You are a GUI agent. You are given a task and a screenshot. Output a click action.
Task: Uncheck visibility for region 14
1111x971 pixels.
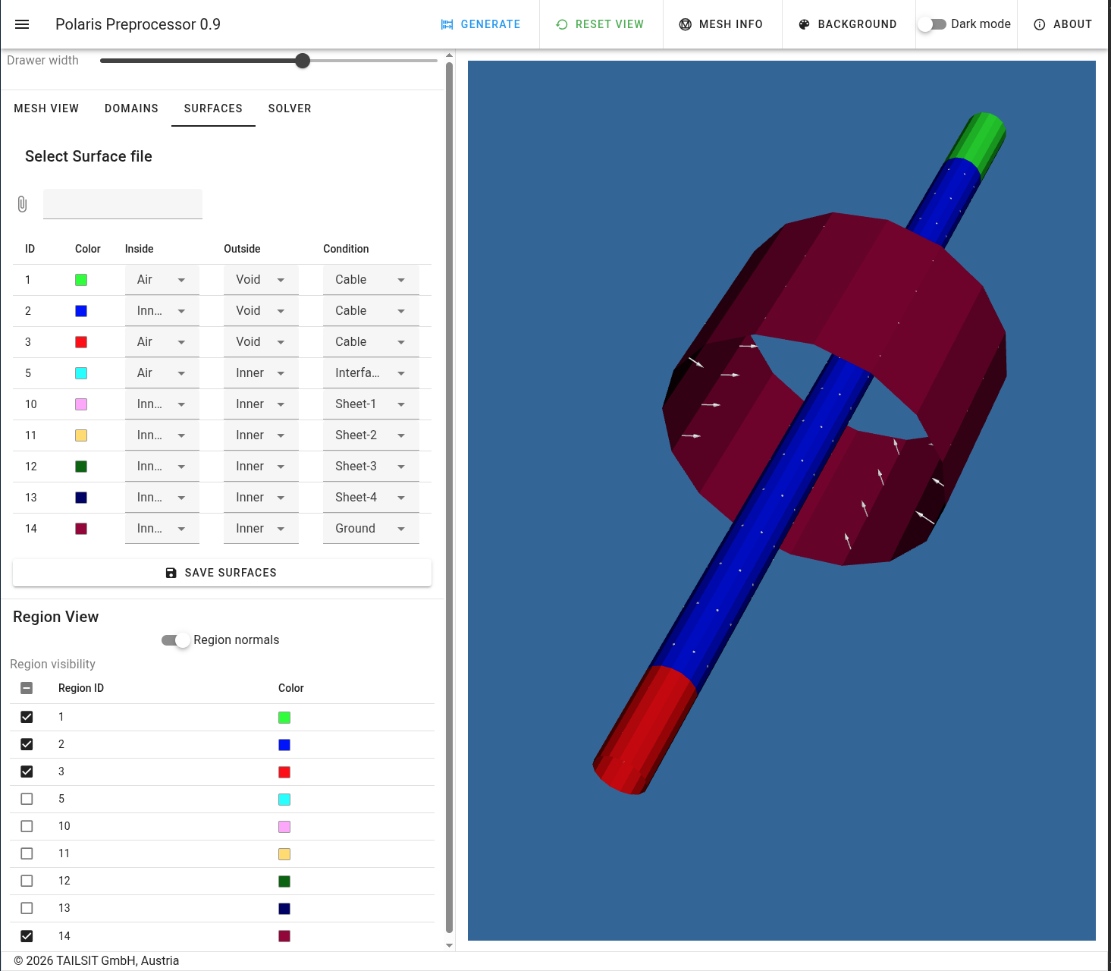point(27,936)
